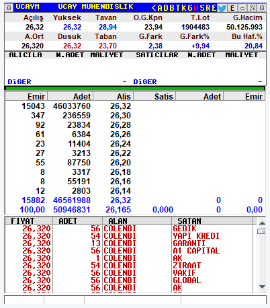Image resolution: width=270 pixels, height=308 pixels.
Task: Select bid price 26,30 row
Action: pyautogui.click(x=120, y=116)
